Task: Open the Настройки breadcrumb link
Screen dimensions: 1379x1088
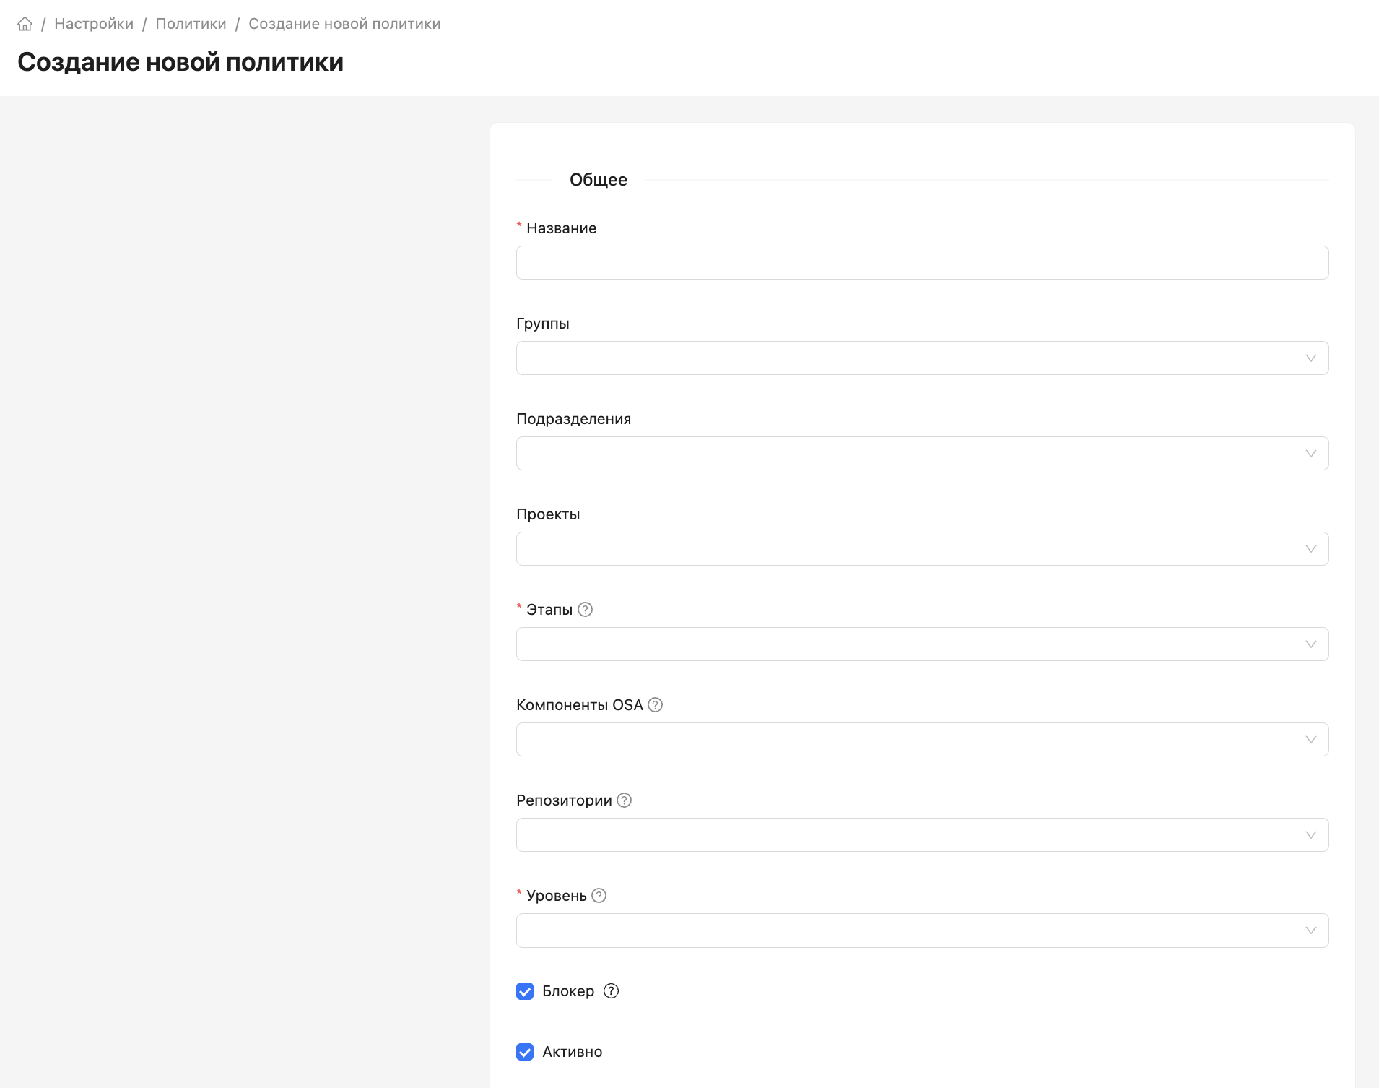Action: point(94,24)
